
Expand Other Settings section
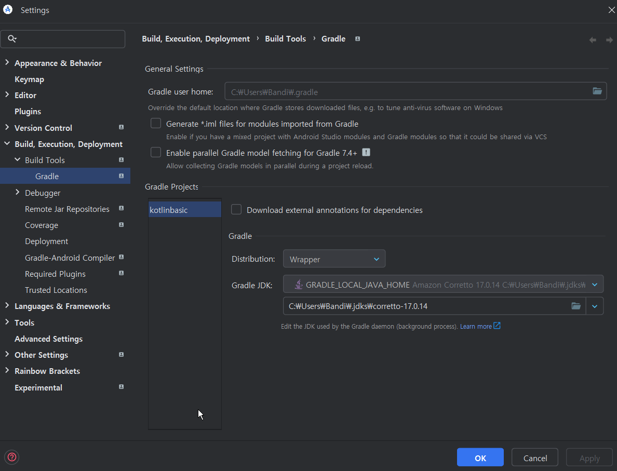pyautogui.click(x=7, y=354)
